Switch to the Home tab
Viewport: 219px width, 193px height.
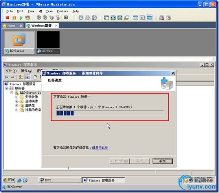[11, 25]
